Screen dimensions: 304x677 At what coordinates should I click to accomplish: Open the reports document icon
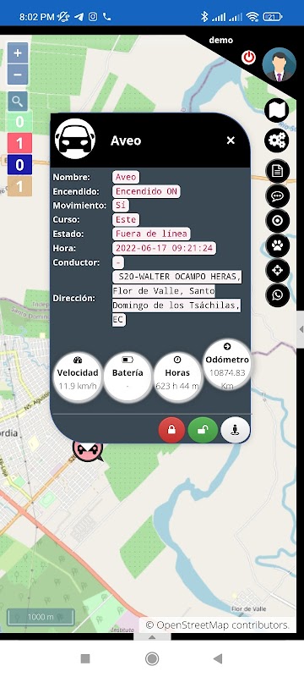click(x=277, y=172)
